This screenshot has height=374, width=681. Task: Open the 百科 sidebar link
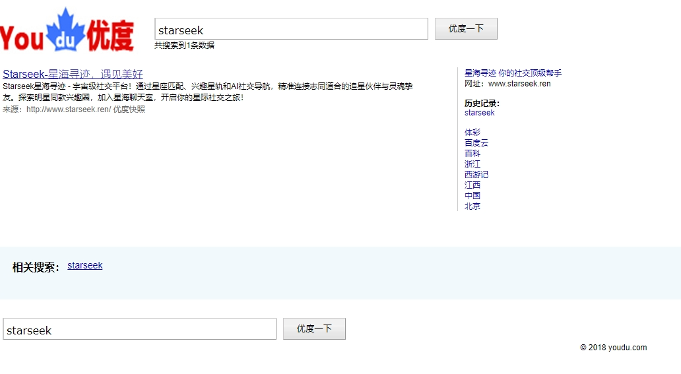pos(472,153)
